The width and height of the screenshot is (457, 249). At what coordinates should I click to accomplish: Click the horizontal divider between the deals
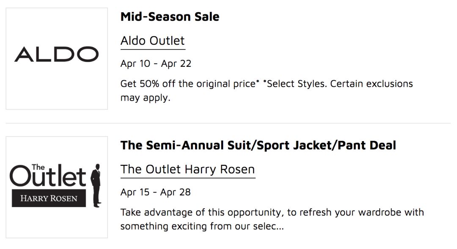click(x=228, y=123)
